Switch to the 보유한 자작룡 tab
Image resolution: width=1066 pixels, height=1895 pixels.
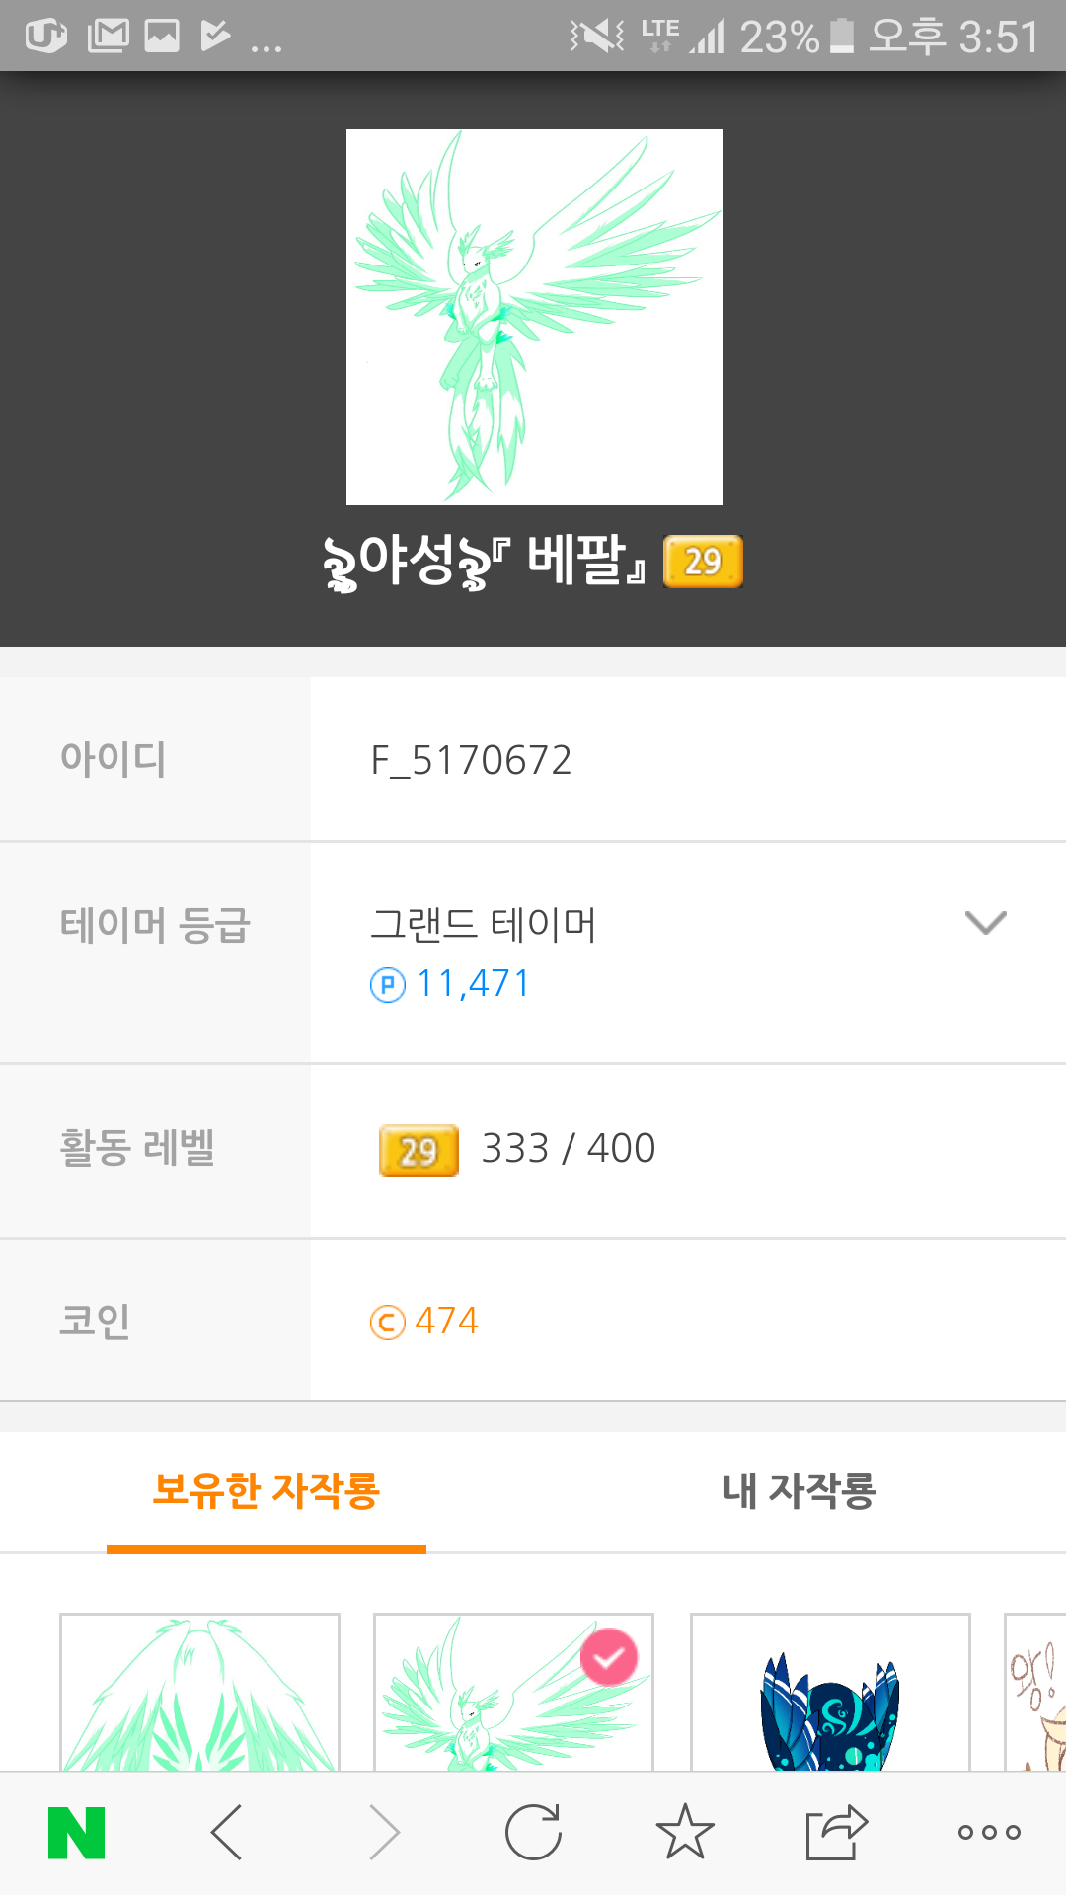pos(266,1490)
